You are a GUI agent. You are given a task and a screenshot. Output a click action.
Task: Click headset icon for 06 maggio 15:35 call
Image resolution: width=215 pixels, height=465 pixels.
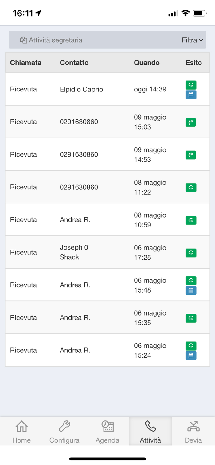coord(191,318)
